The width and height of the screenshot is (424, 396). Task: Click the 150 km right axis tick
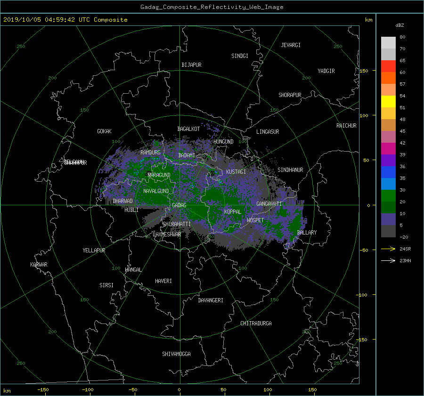[364, 71]
